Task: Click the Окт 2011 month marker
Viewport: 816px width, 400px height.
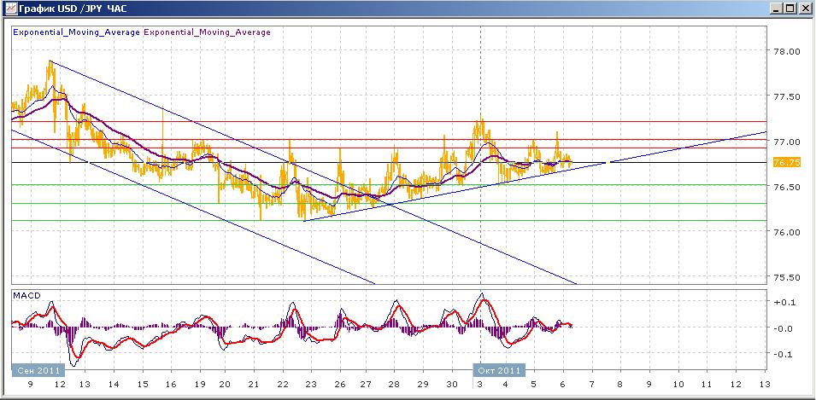Action: tap(500, 370)
